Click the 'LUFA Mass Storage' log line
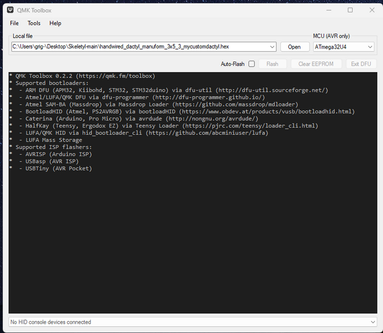This screenshot has width=383, height=333. point(45,140)
